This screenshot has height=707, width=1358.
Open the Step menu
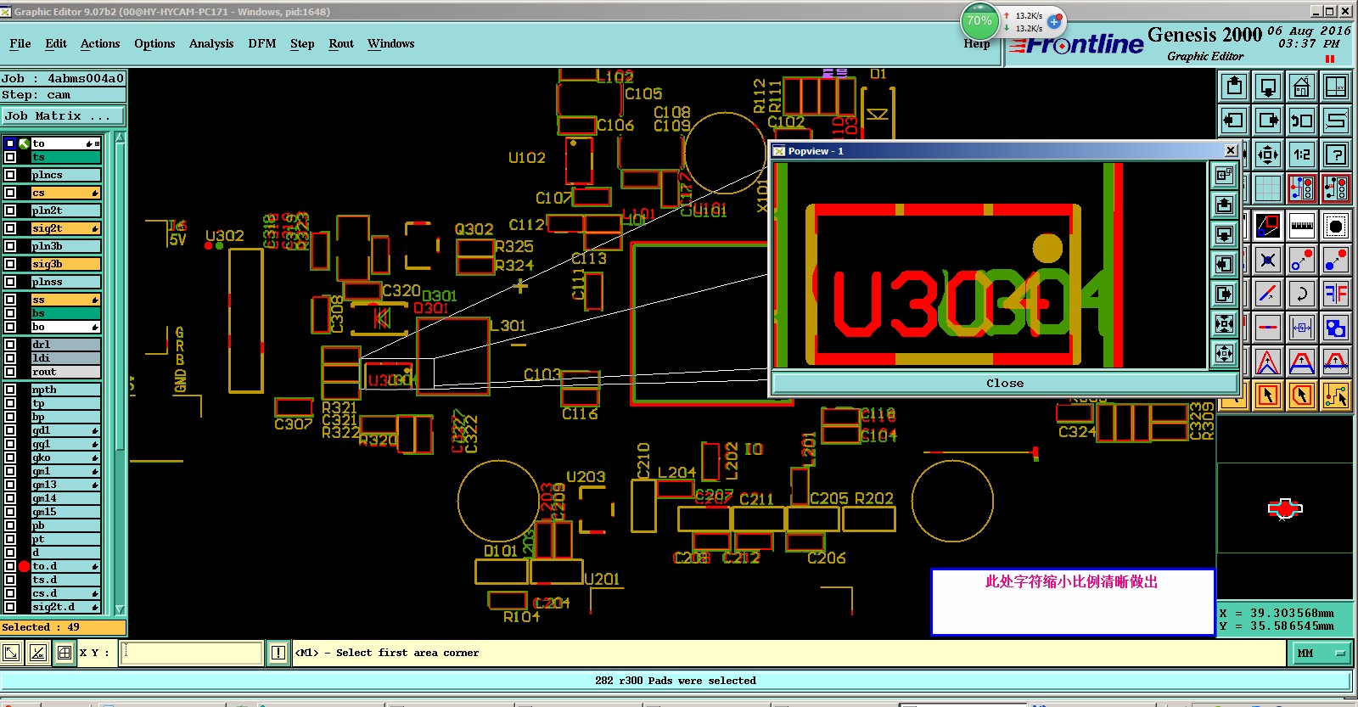(x=302, y=44)
